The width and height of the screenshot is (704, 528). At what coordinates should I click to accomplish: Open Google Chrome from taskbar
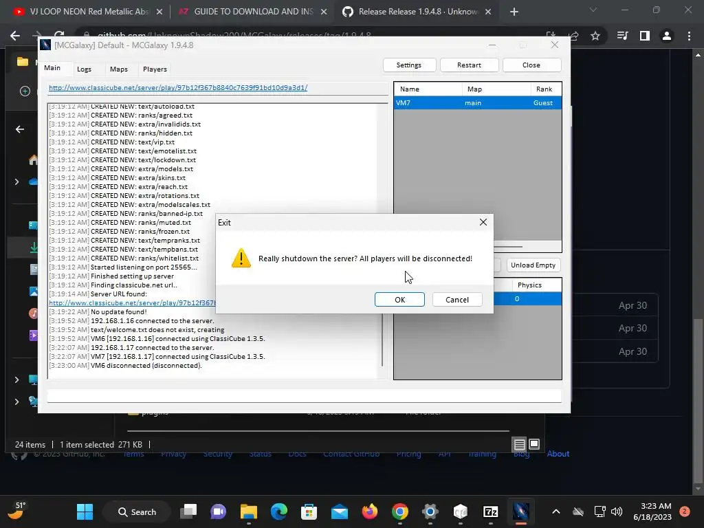(x=400, y=511)
